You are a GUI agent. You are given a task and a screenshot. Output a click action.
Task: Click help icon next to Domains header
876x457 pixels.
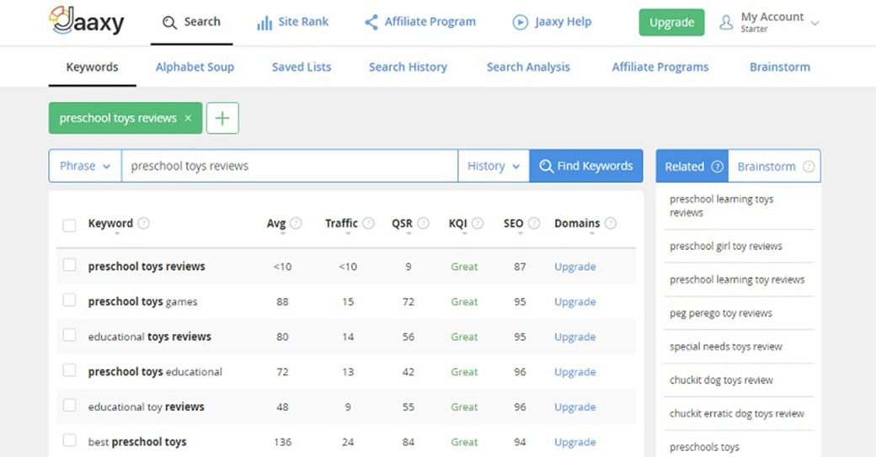tap(611, 224)
